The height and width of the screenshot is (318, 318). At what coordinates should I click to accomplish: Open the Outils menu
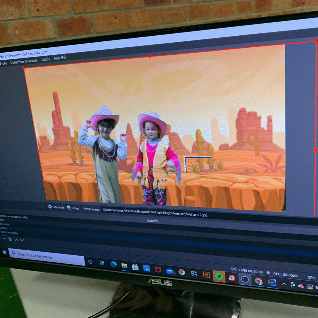tap(45, 59)
